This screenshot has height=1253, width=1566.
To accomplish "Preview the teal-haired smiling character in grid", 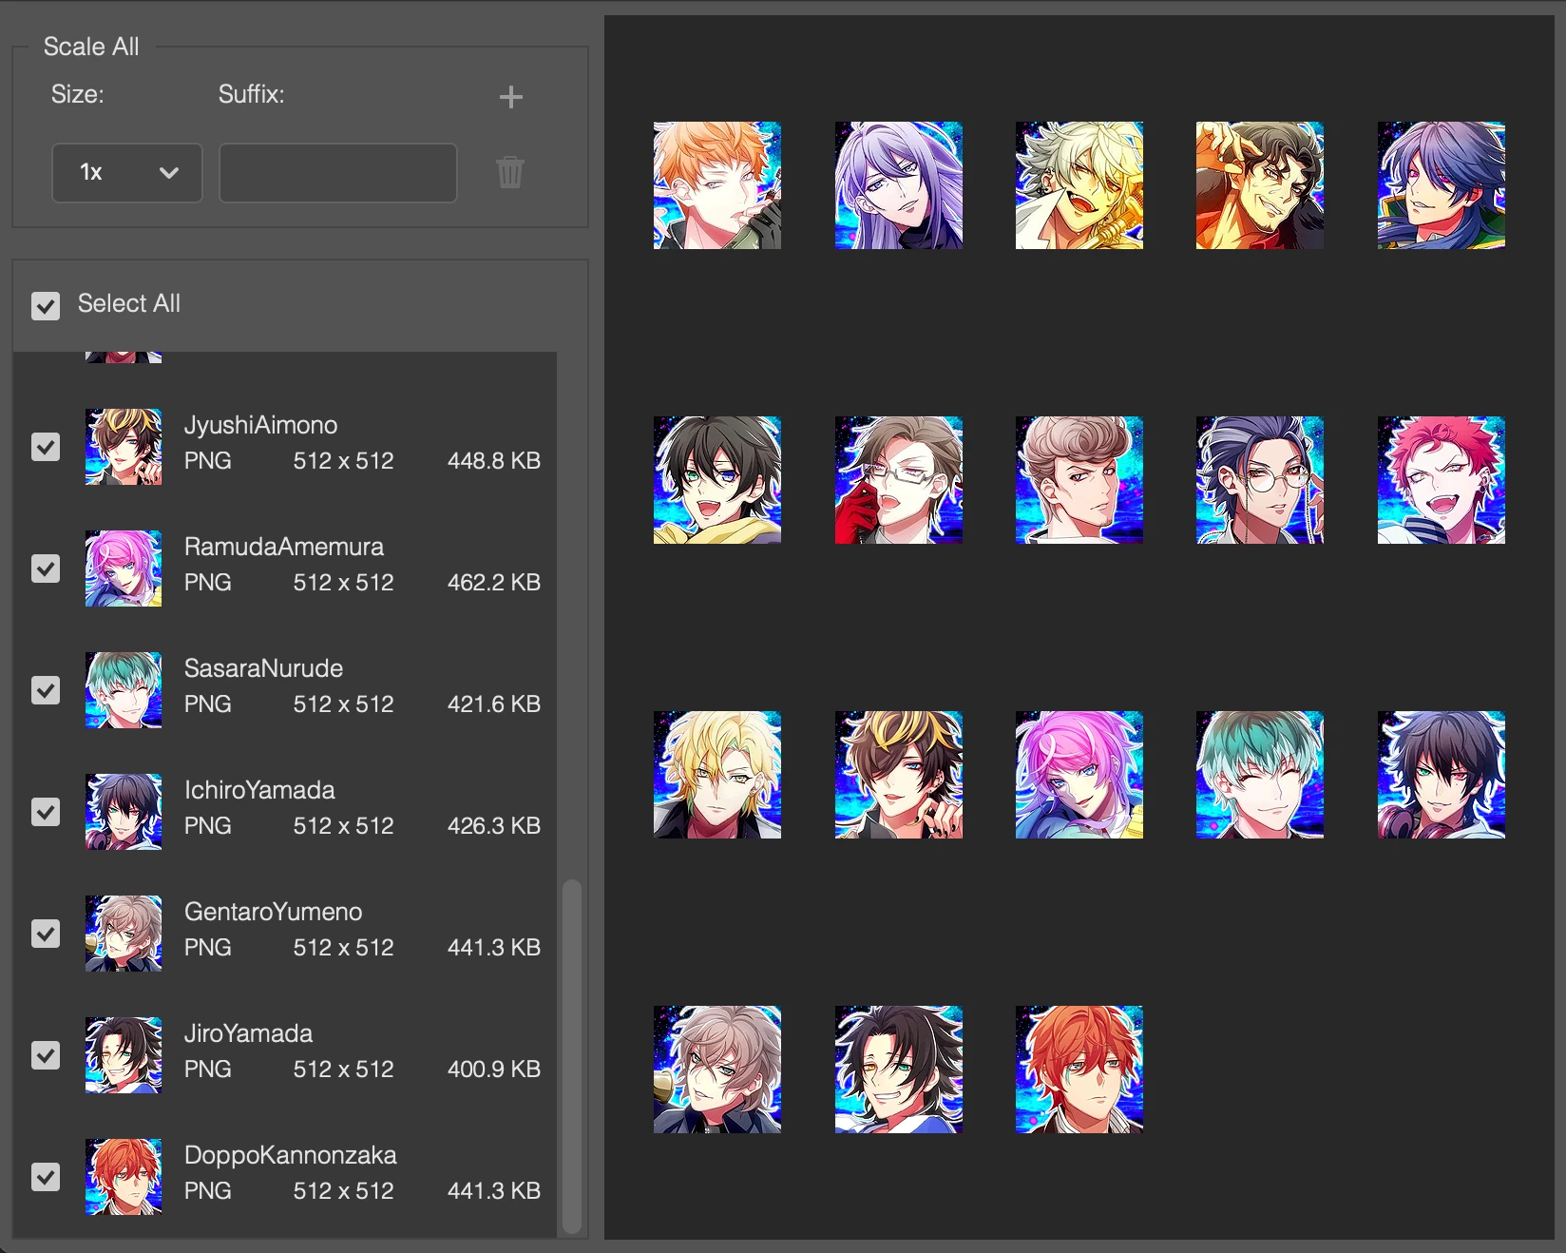I will pyautogui.click(x=1260, y=775).
